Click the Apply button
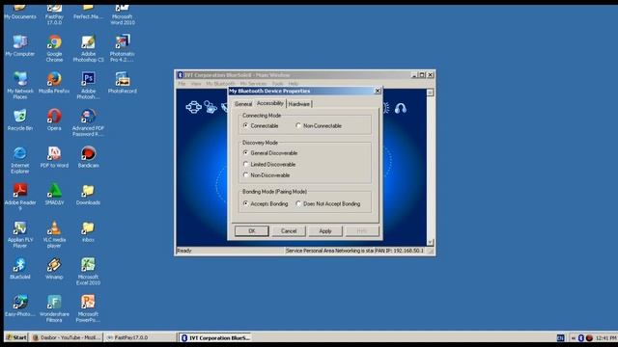Image resolution: width=618 pixels, height=347 pixels. click(325, 231)
